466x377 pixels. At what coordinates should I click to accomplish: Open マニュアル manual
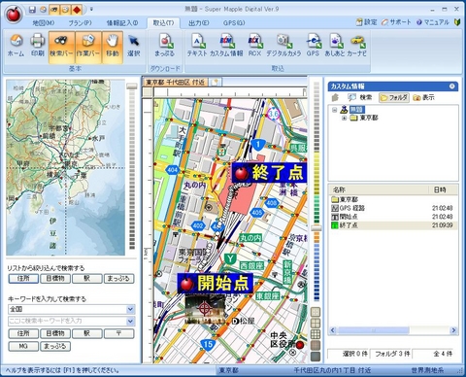(x=433, y=22)
